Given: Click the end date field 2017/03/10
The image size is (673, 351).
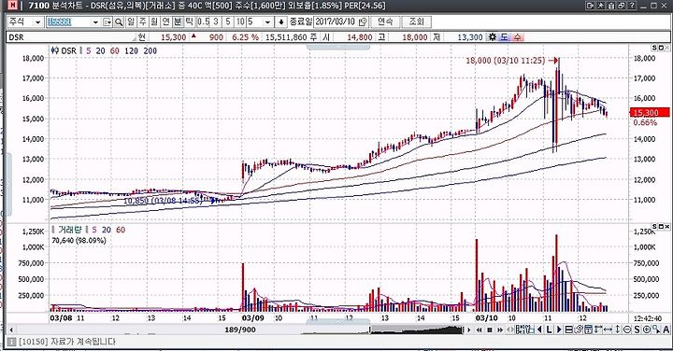Looking at the screenshot, I should pos(336,21).
